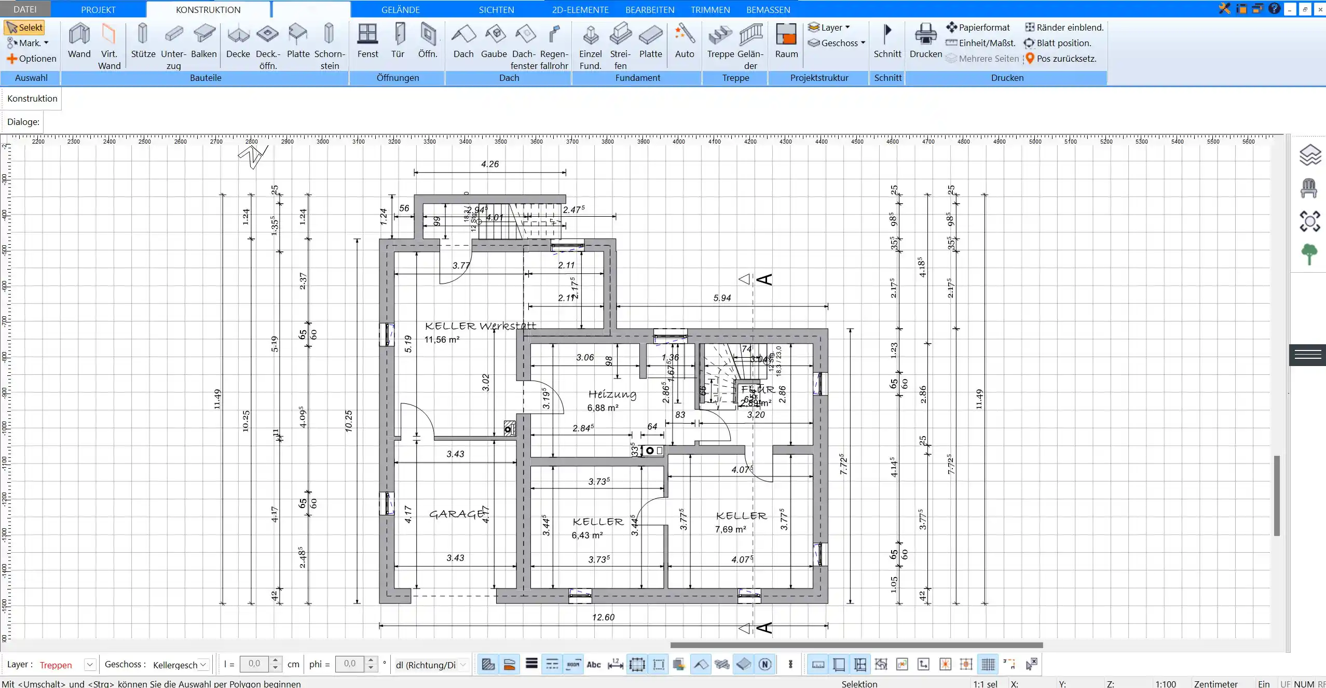The image size is (1326, 688).
Task: Switch to the GELÄNDE tab
Action: tap(400, 9)
